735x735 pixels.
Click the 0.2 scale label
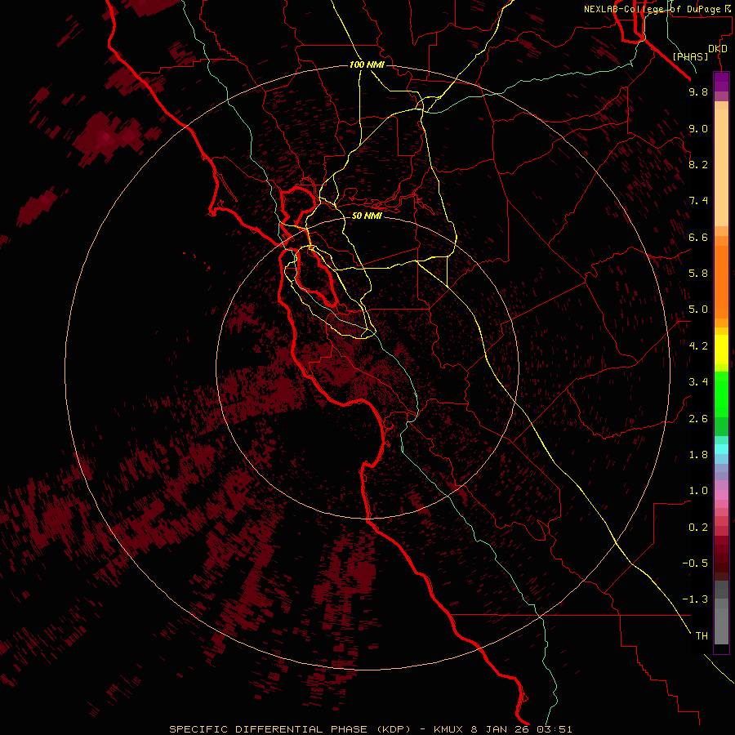click(x=698, y=528)
